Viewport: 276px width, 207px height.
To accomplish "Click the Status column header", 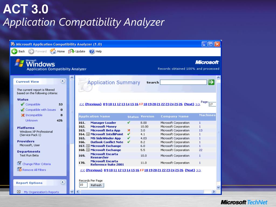I will point(133,117).
